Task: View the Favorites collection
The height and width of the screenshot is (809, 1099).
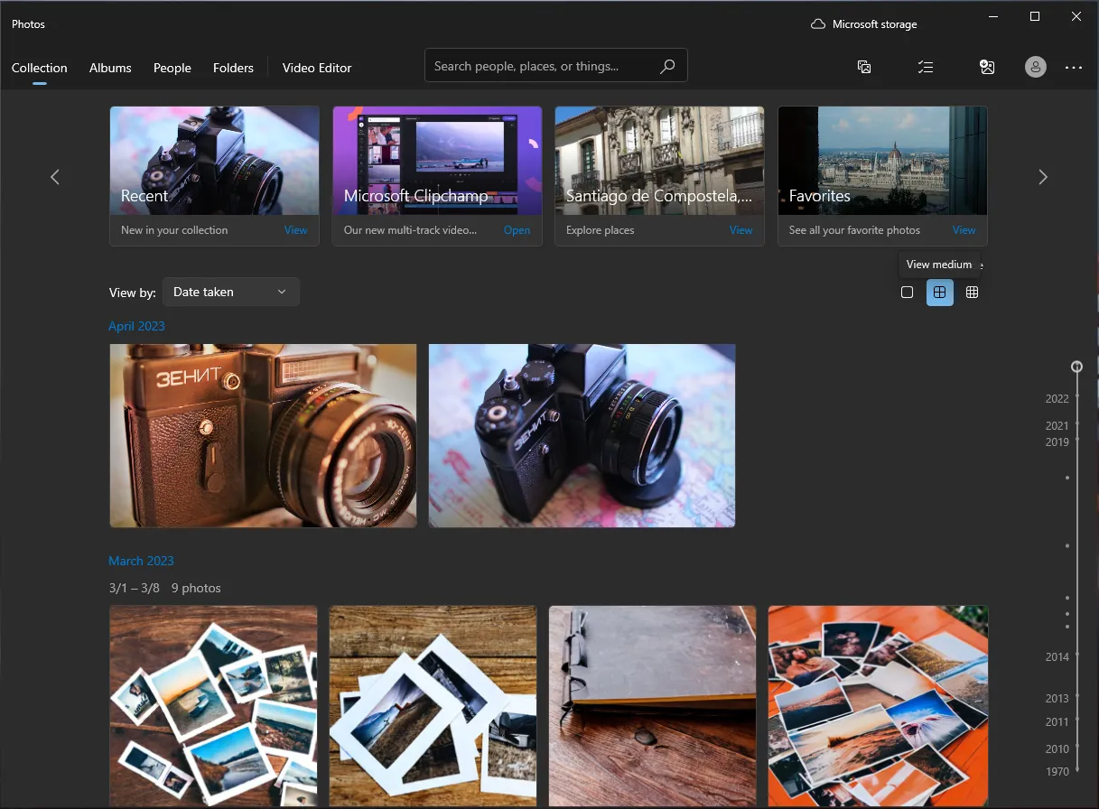Action: pyautogui.click(x=964, y=230)
